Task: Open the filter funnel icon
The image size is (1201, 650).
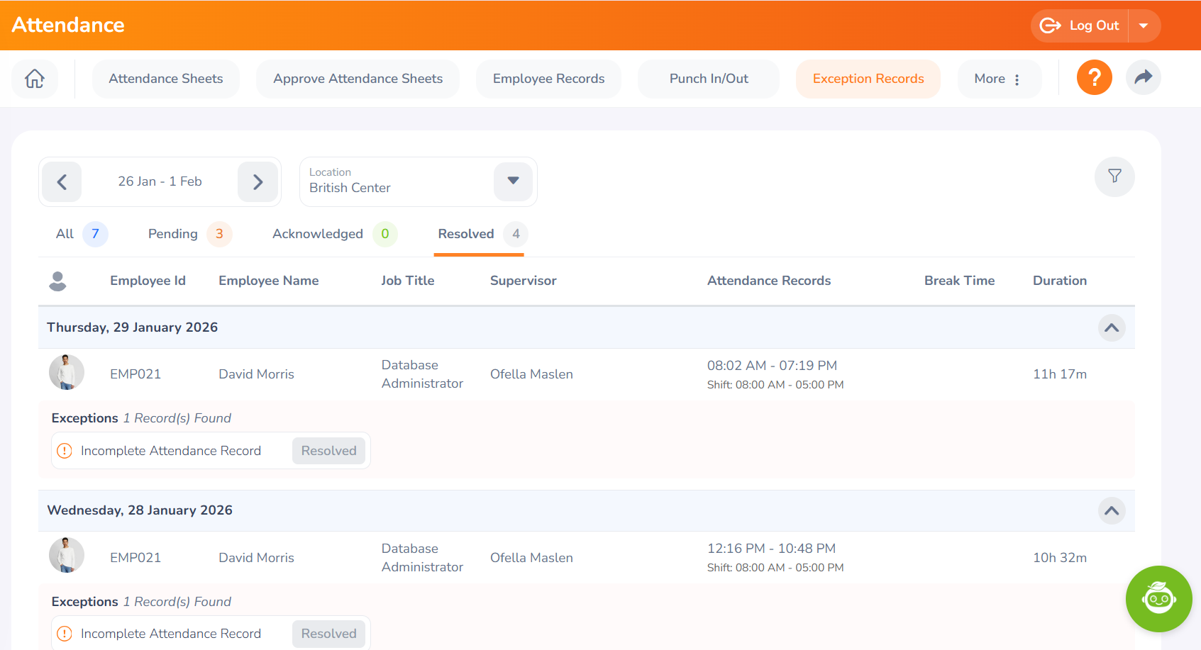Action: pyautogui.click(x=1114, y=176)
